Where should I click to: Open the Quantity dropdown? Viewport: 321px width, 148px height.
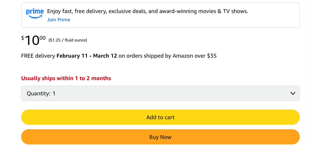click(160, 93)
